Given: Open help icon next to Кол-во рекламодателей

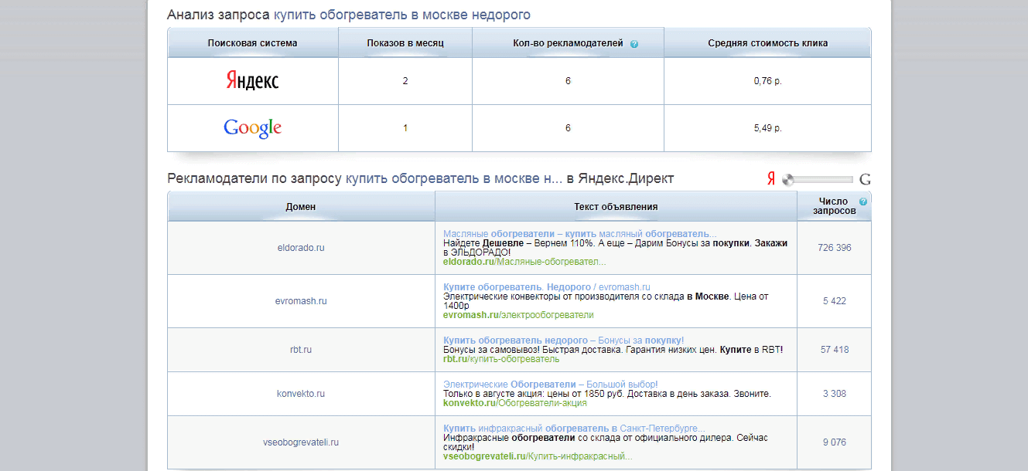Looking at the screenshot, I should (634, 44).
